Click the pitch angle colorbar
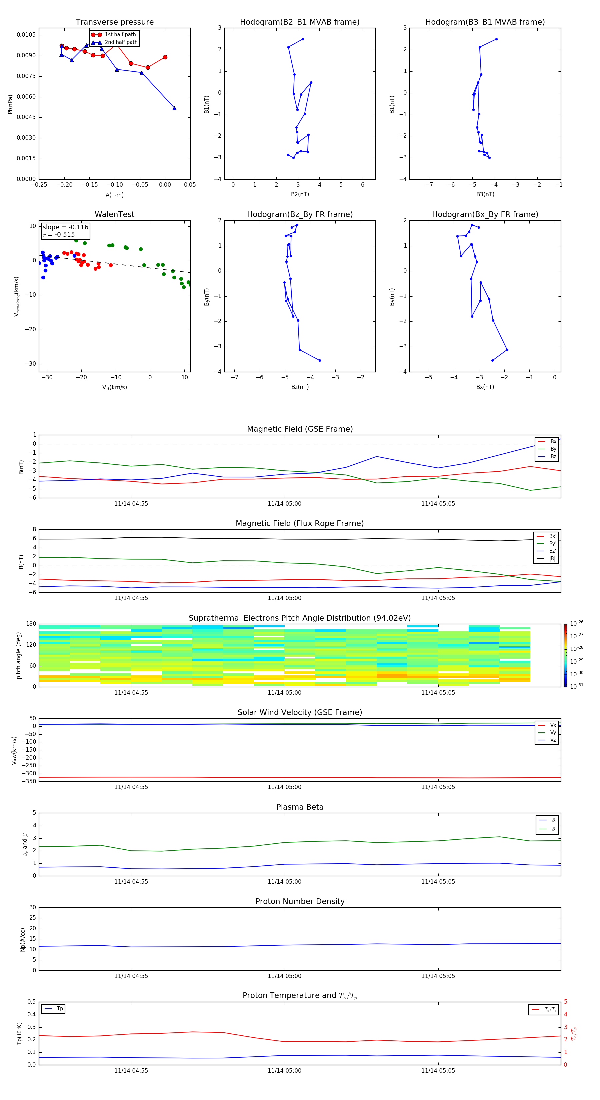 click(x=565, y=655)
